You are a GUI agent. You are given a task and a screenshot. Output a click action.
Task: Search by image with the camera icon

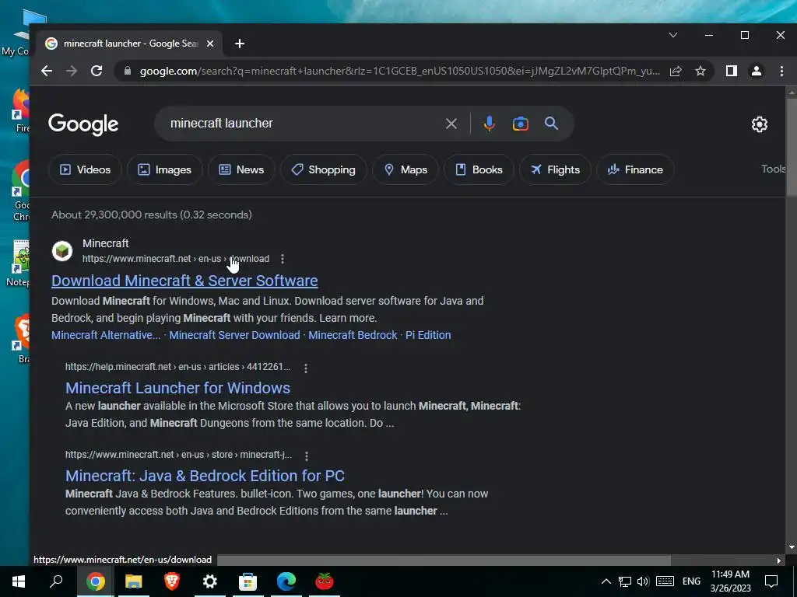pos(521,124)
